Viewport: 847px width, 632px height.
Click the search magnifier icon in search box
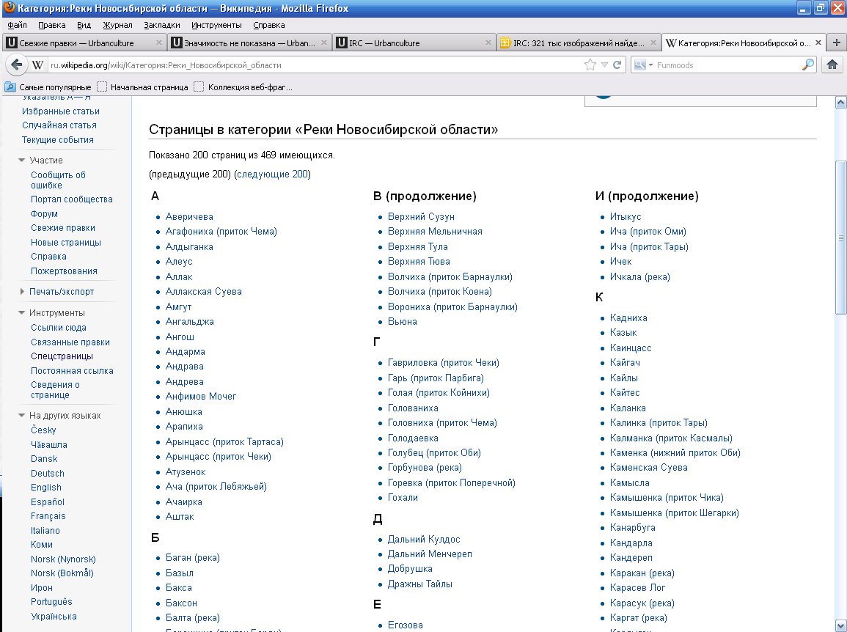(x=807, y=65)
